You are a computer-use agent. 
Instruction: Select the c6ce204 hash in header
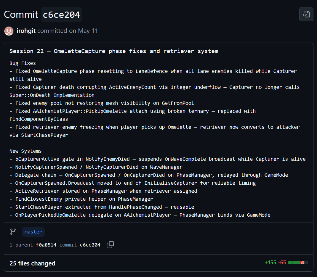coord(61,15)
